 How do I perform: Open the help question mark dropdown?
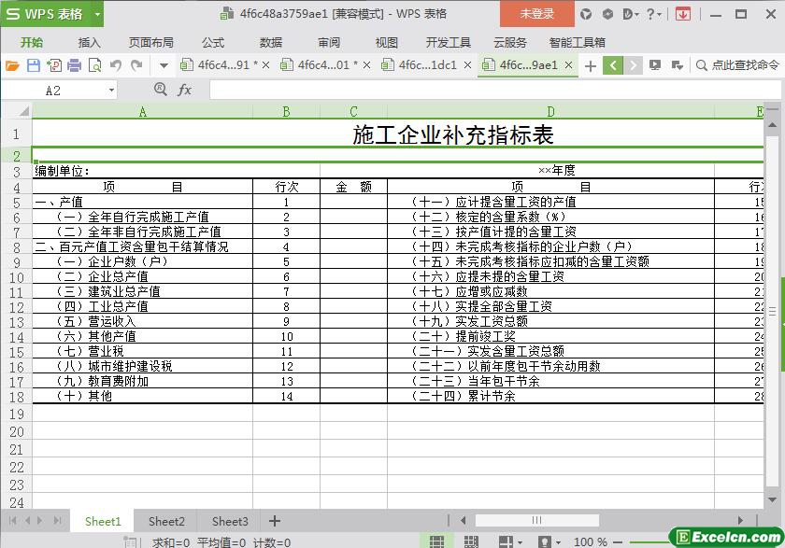click(653, 14)
